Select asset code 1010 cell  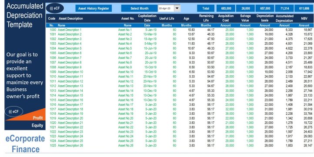click(53, 77)
